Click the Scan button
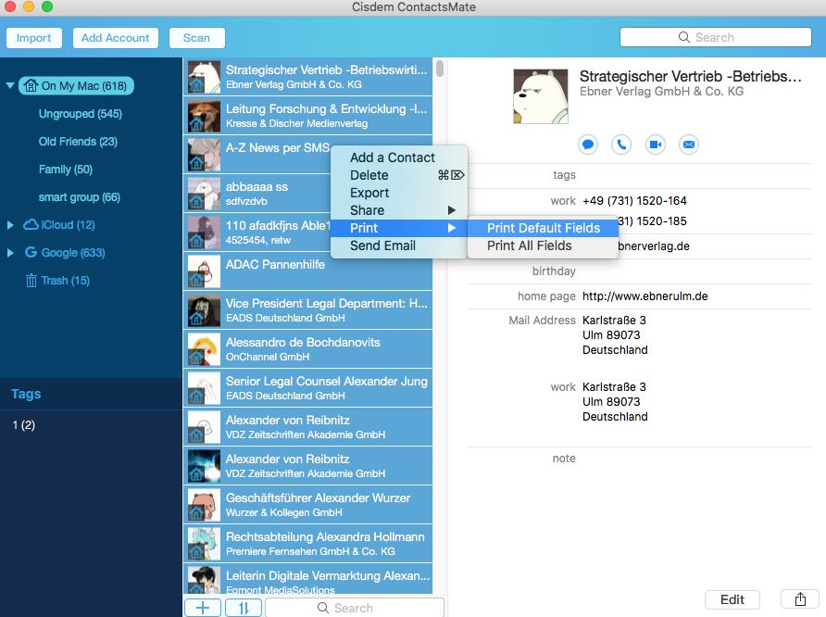826x617 pixels. pos(196,38)
